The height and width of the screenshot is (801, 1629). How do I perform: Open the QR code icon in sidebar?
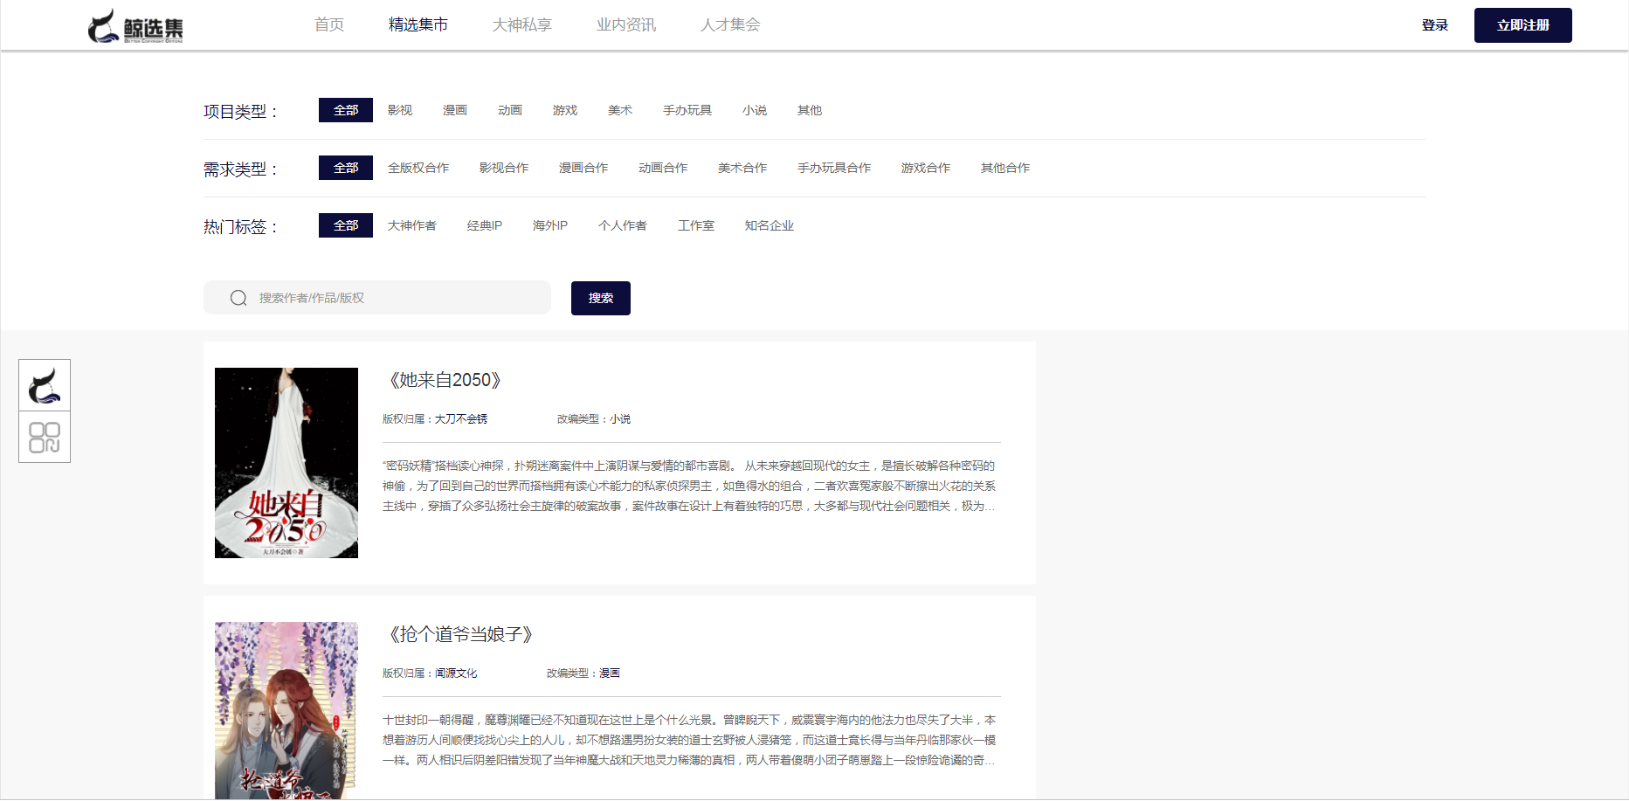[x=45, y=437]
